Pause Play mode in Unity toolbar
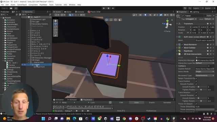This screenshot has width=217, height=122. 108,8
